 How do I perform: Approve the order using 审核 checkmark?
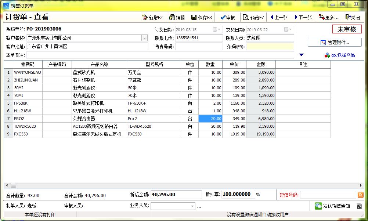(x=227, y=17)
